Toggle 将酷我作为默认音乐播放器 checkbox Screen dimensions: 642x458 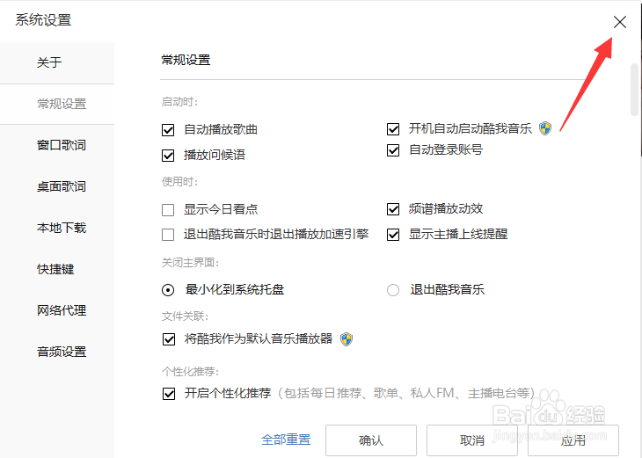click(x=169, y=339)
